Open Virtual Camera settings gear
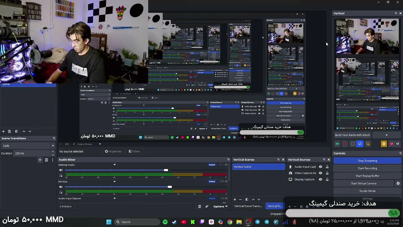403x227 pixels. 398,183
